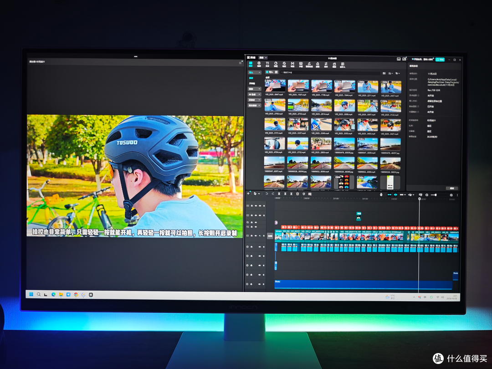
Task: Toggle visibility eye on main video track
Action: (x=256, y=236)
